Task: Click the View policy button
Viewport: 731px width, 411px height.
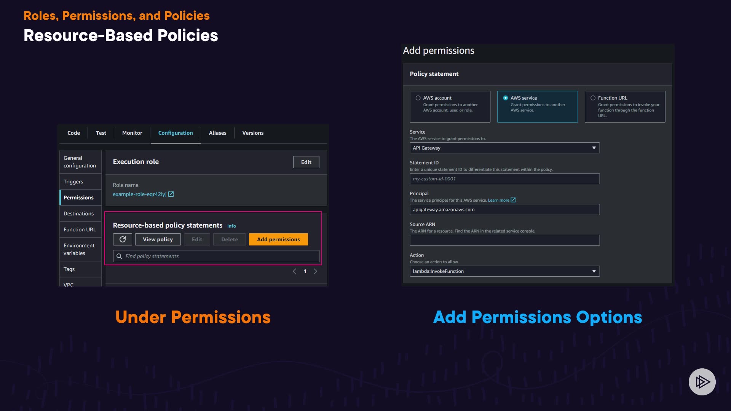Action: (x=158, y=239)
